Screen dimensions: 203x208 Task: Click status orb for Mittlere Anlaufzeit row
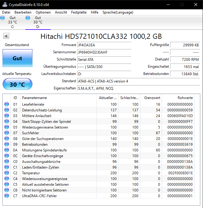coord(7,116)
